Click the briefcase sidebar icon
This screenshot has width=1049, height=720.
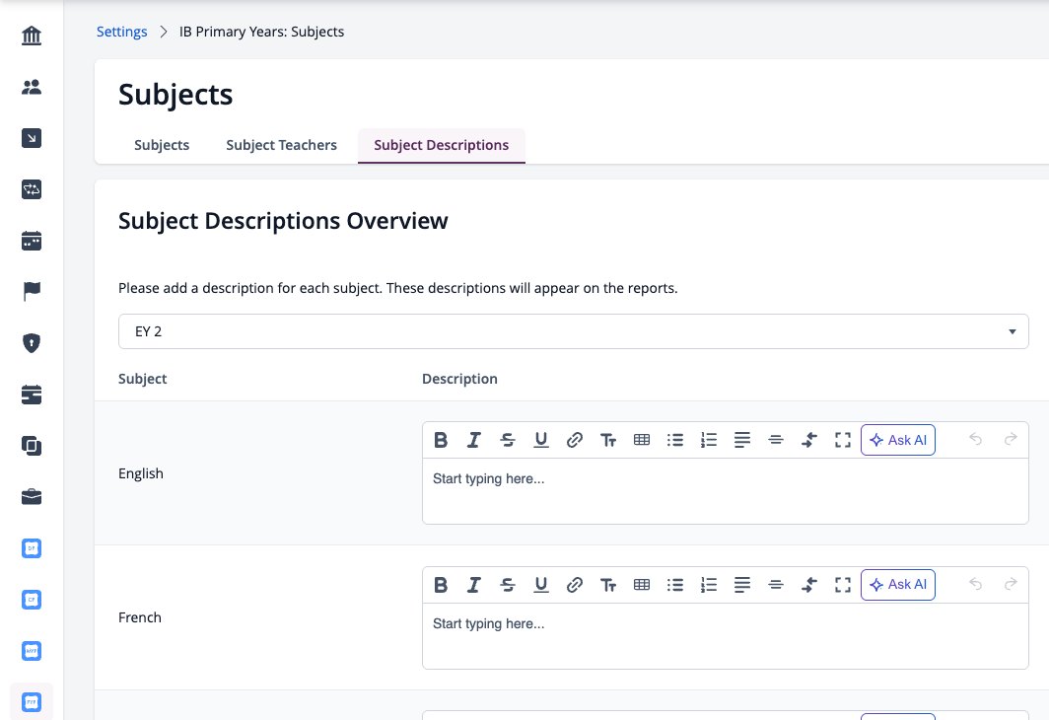(x=32, y=497)
